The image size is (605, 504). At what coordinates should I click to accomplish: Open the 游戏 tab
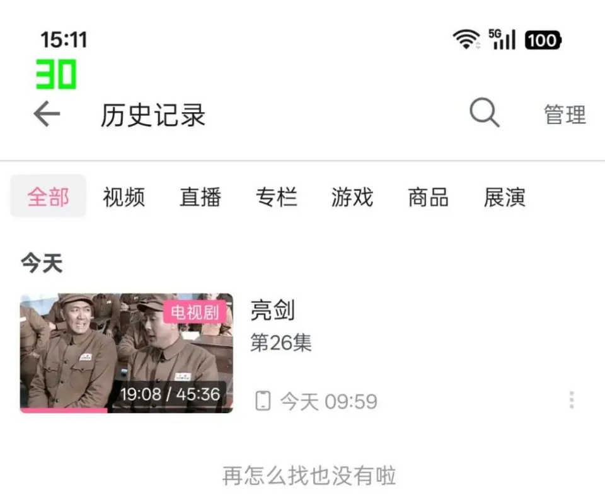coord(352,197)
